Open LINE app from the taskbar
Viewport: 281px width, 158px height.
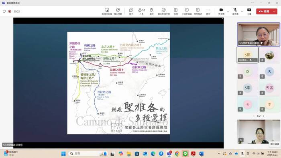click(185, 154)
